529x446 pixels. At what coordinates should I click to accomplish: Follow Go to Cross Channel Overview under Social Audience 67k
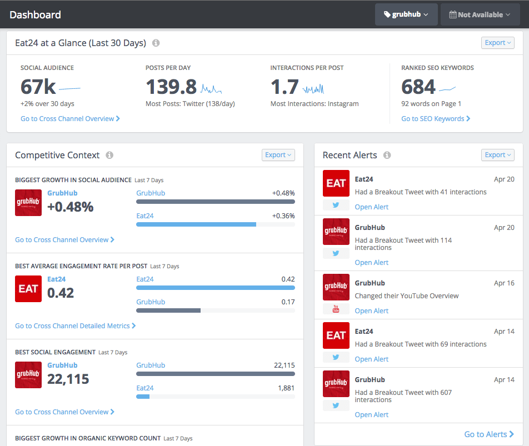(70, 119)
